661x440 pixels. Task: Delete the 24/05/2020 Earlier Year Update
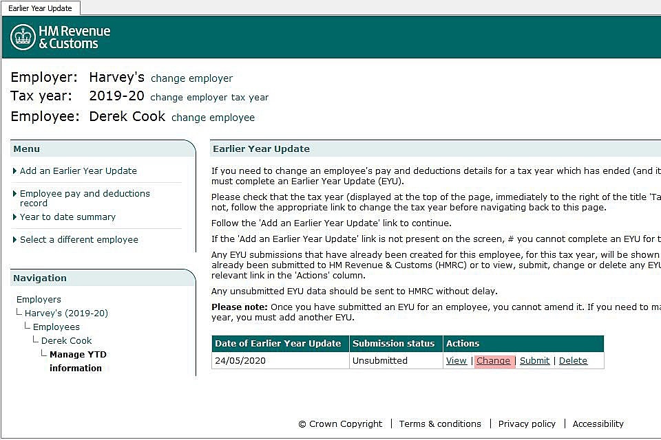tap(573, 360)
